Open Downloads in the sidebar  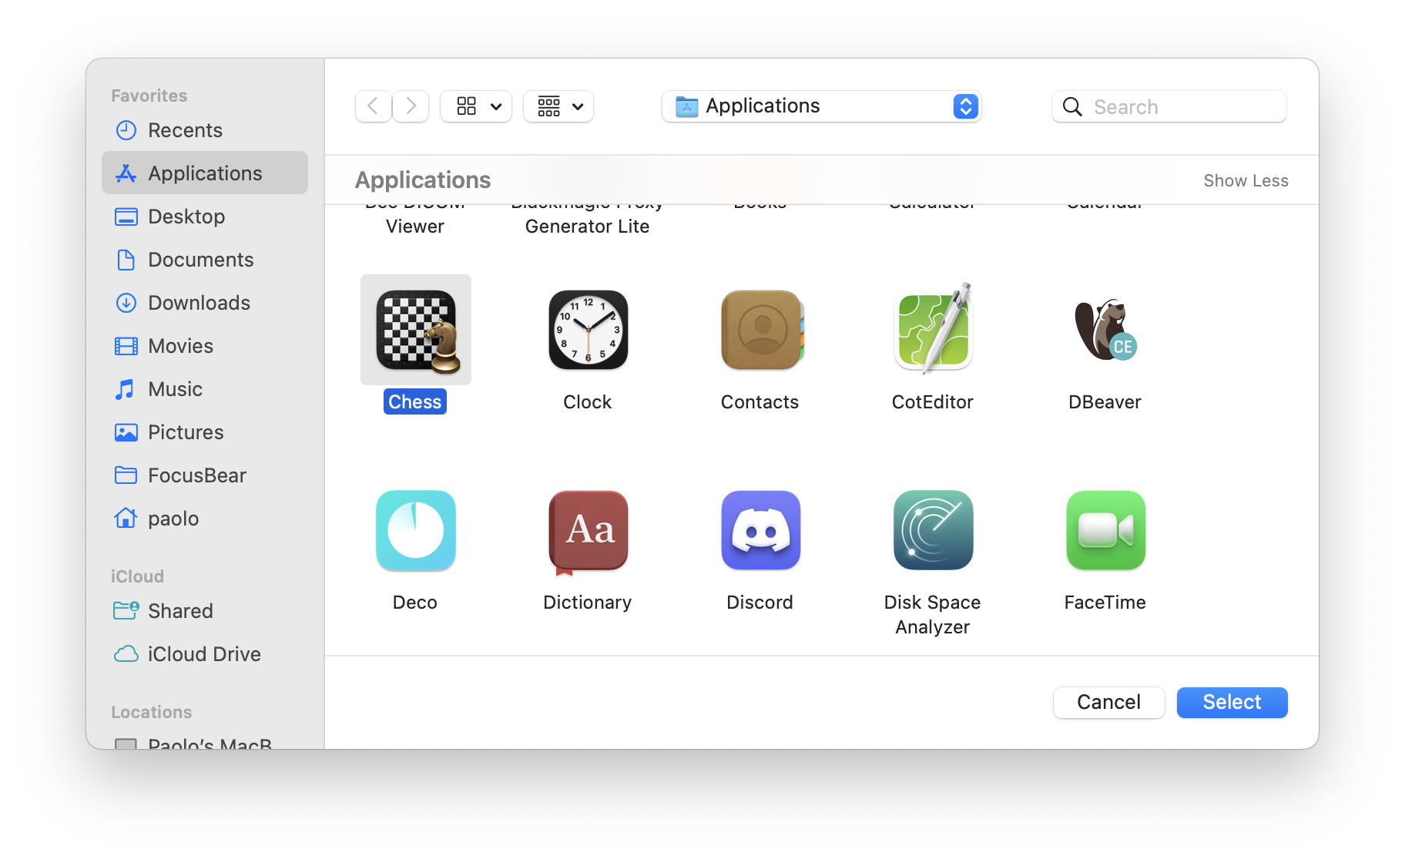[205, 303]
